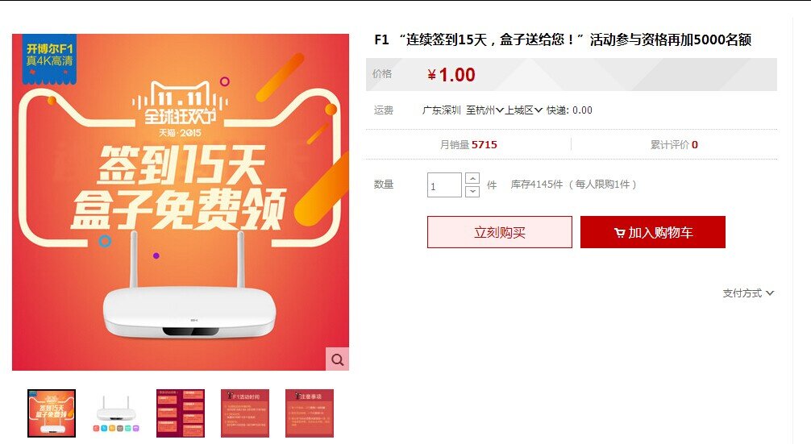Add item via 加入购物车 cart button

[653, 232]
